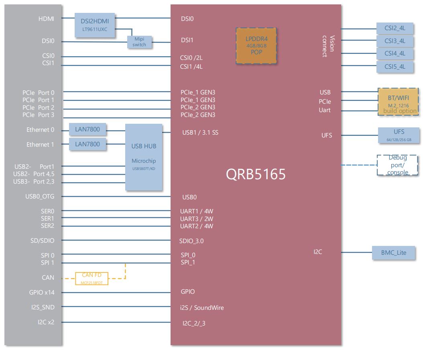
Task: Select the DSI0 connector label on the gray panel
Action: point(48,41)
